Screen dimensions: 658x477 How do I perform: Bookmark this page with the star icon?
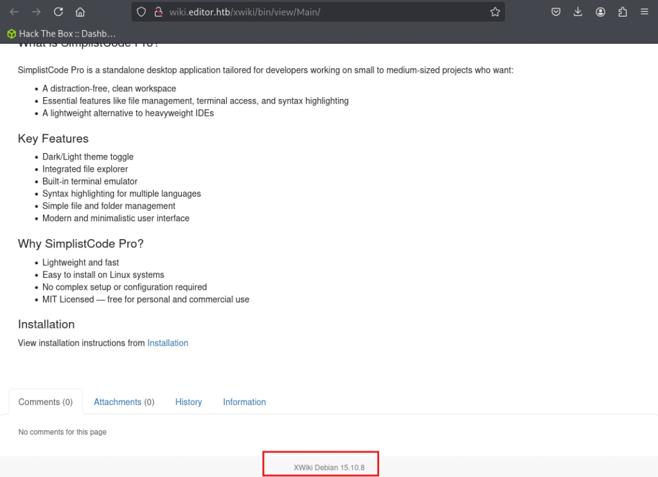point(495,12)
